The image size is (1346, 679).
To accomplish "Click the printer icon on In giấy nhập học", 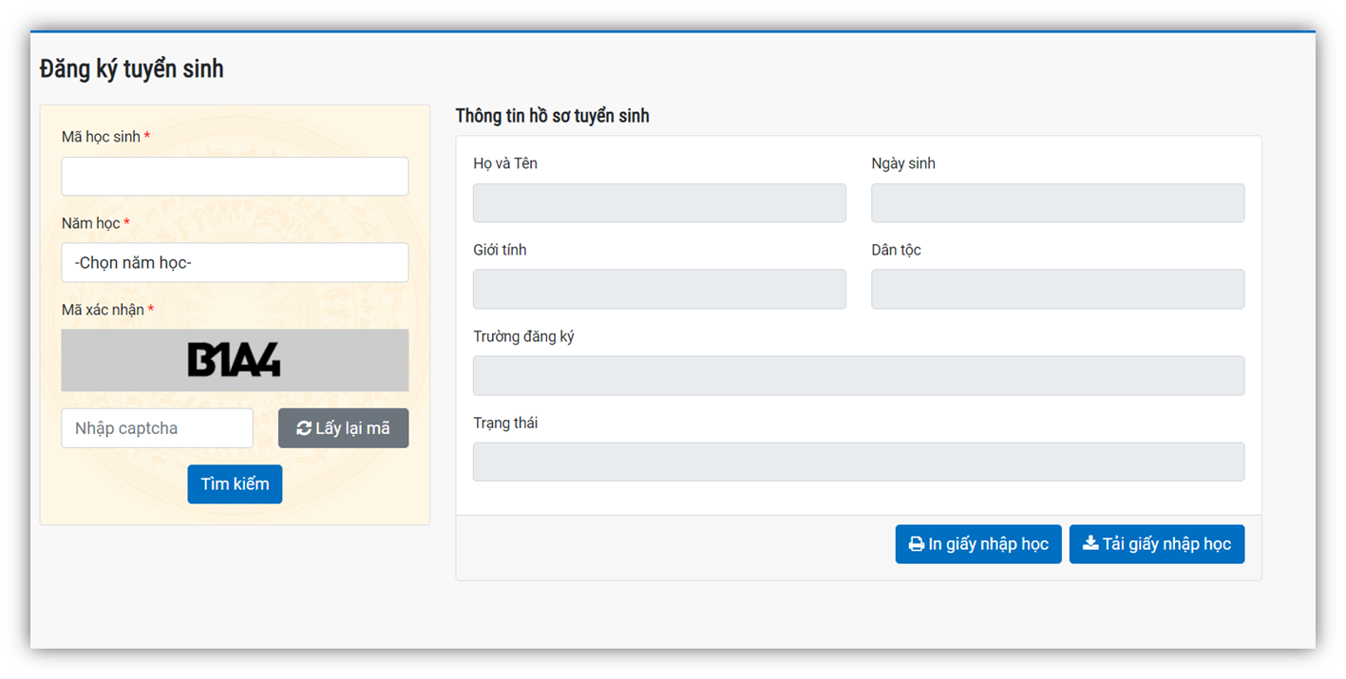I will pyautogui.click(x=916, y=544).
